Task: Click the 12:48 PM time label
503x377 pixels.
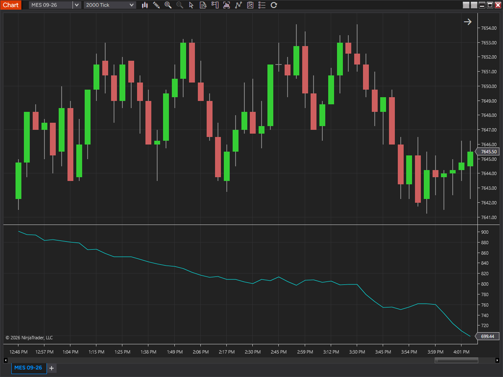Action: [18, 352]
